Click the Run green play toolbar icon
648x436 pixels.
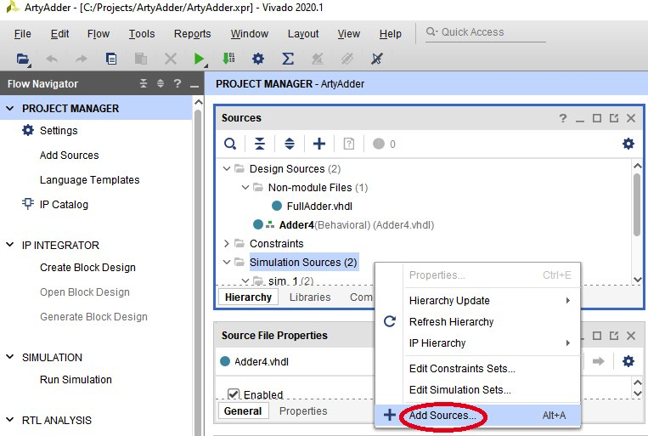199,59
